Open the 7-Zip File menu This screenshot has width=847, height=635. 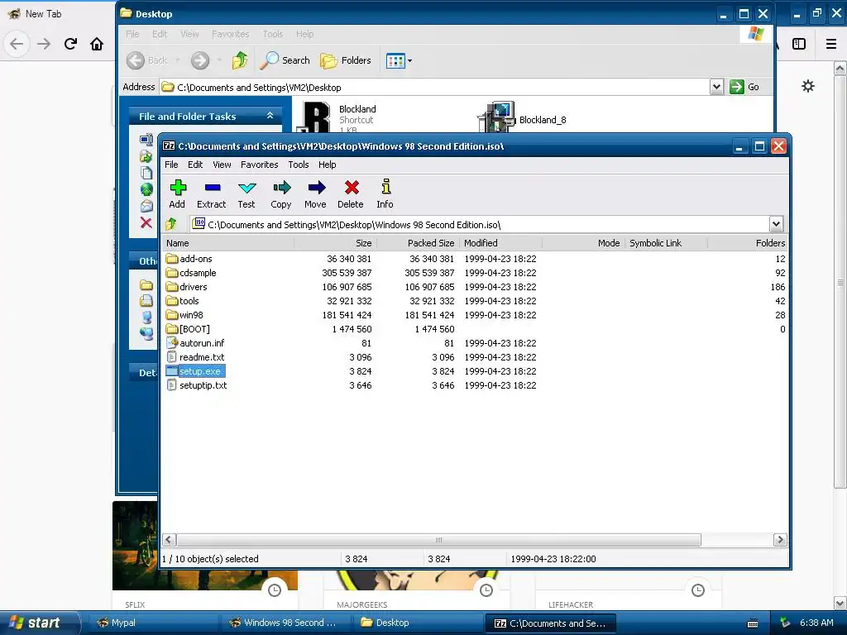click(x=171, y=165)
